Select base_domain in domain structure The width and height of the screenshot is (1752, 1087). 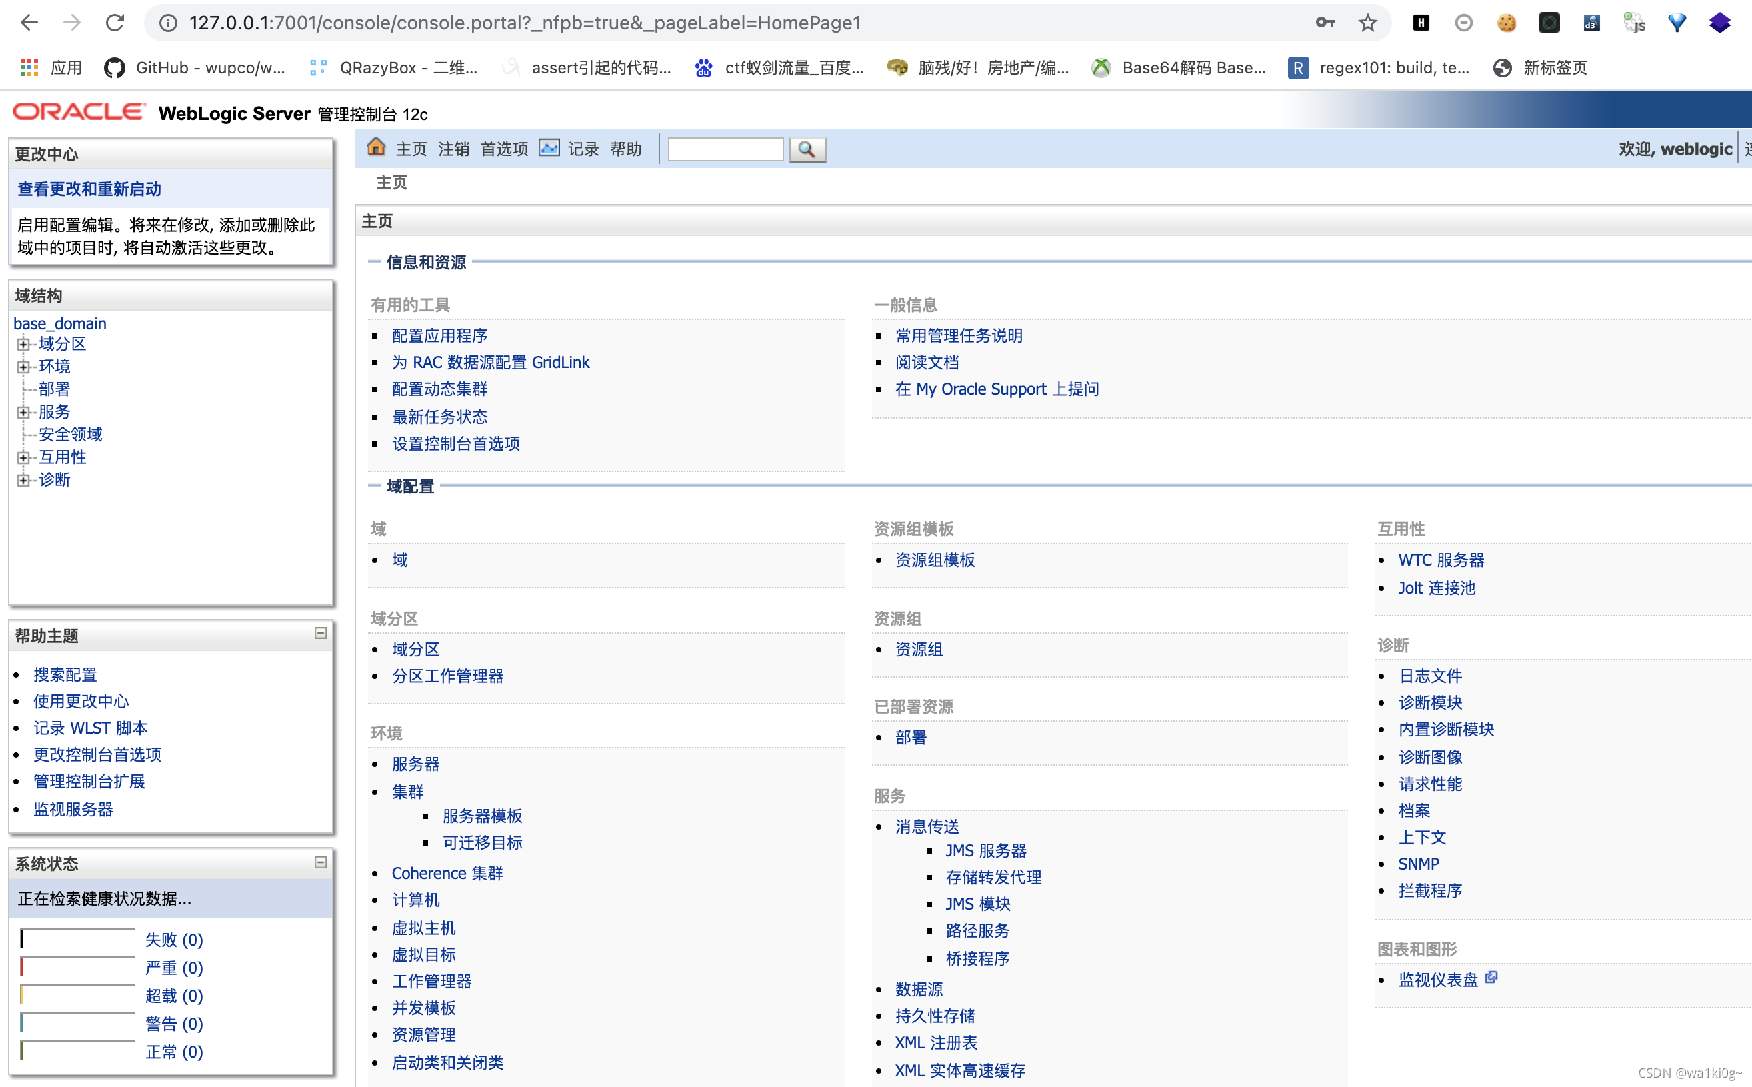pos(59,323)
